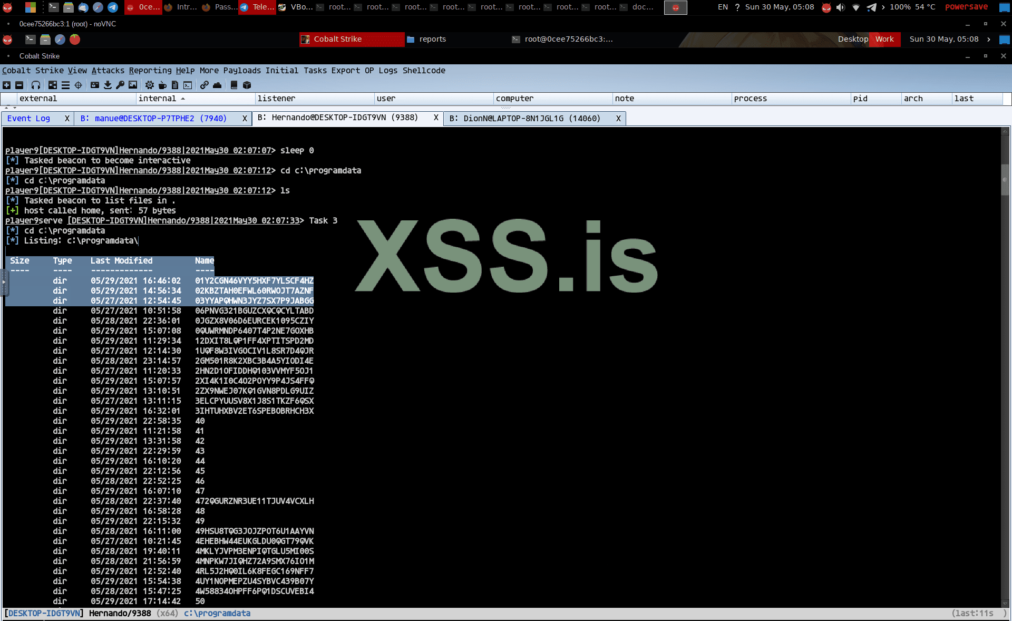Viewport: 1012px width, 621px height.
Task: Click the Screenshots picture icon
Action: click(x=133, y=85)
